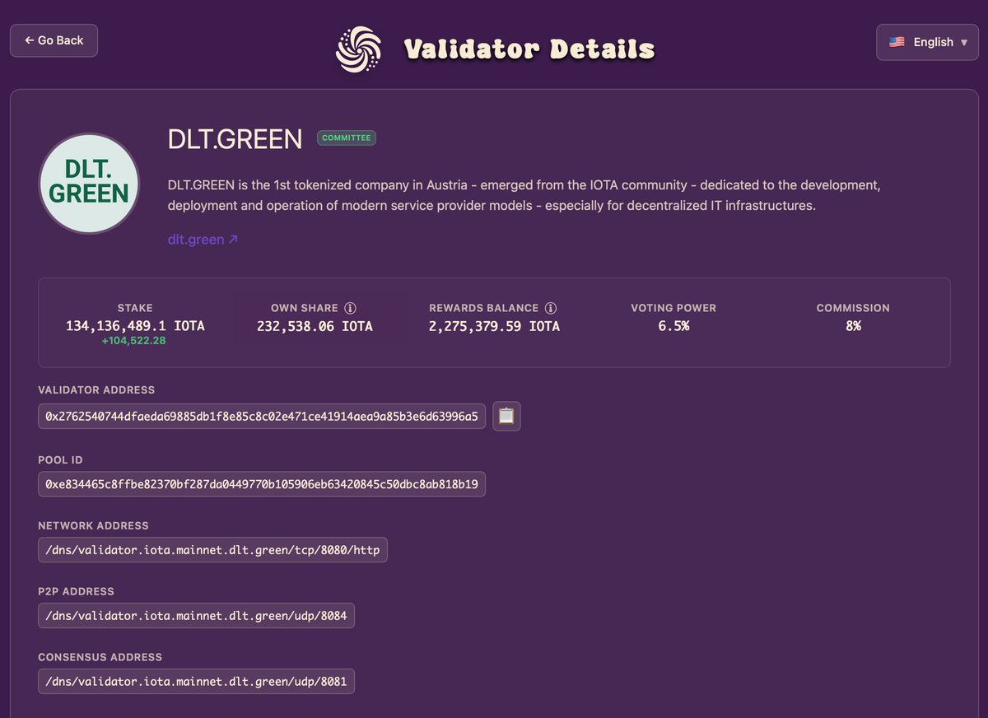Click the own share value 232,538.06 IOTA
Screen dimensions: 988x718
point(315,326)
